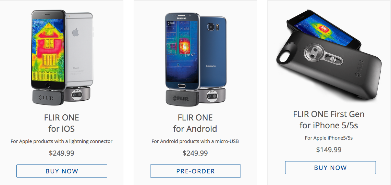Click the FLIR ONE for Android title
This screenshot has width=391, height=185.
pos(195,123)
